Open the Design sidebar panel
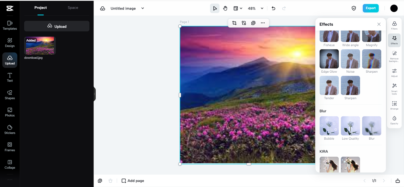This screenshot has width=404, height=187. coord(10,43)
